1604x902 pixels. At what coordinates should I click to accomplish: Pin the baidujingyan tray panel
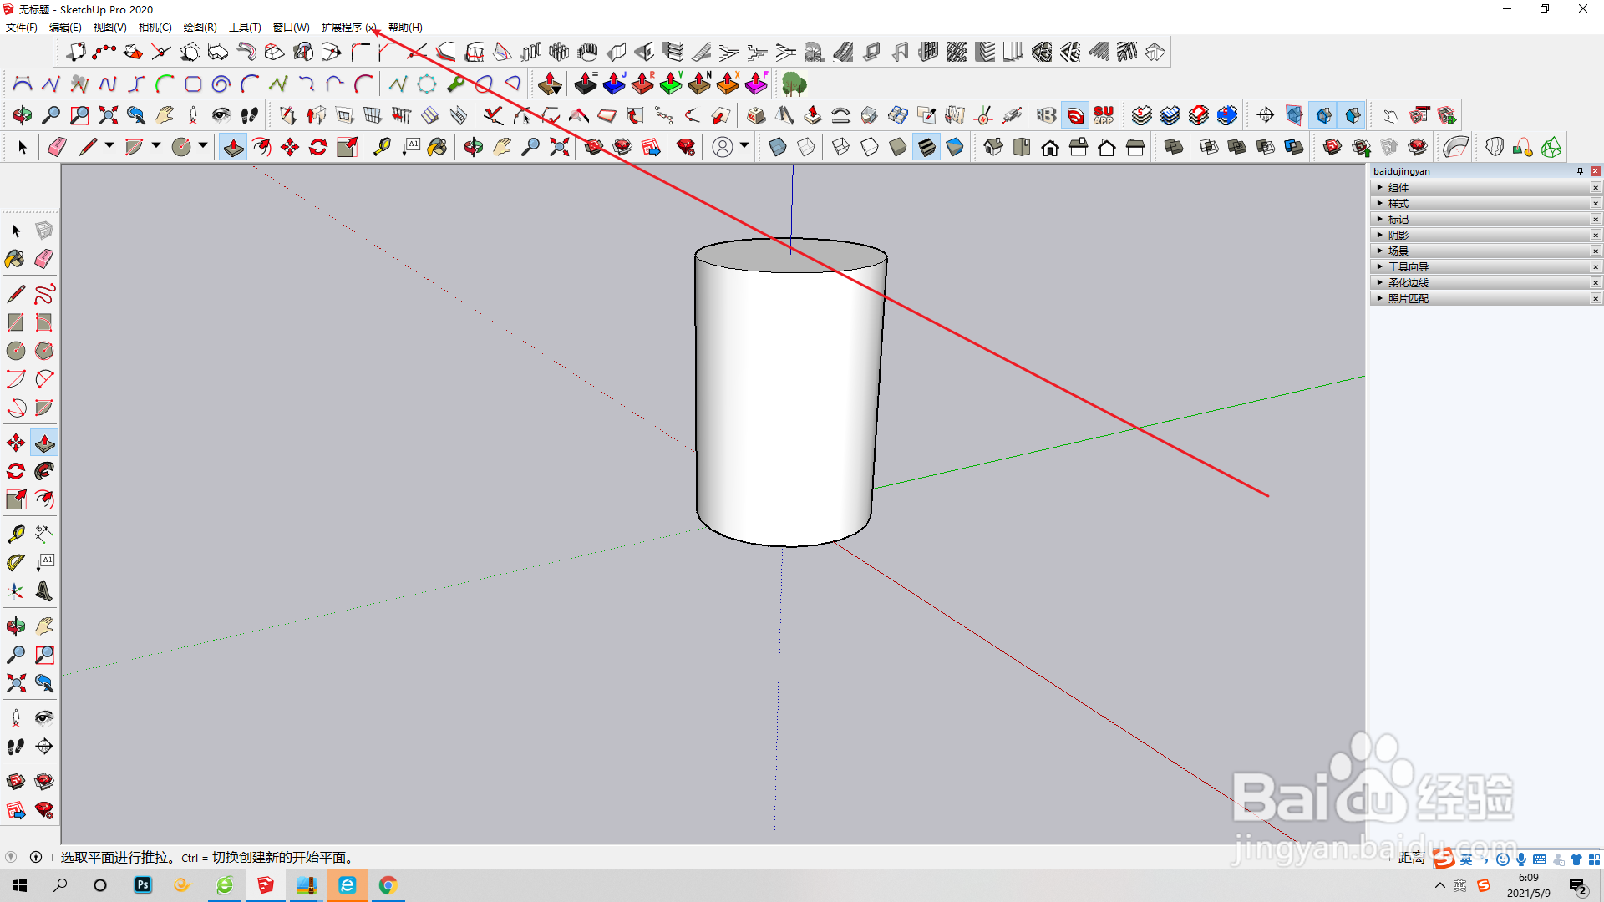point(1580,171)
